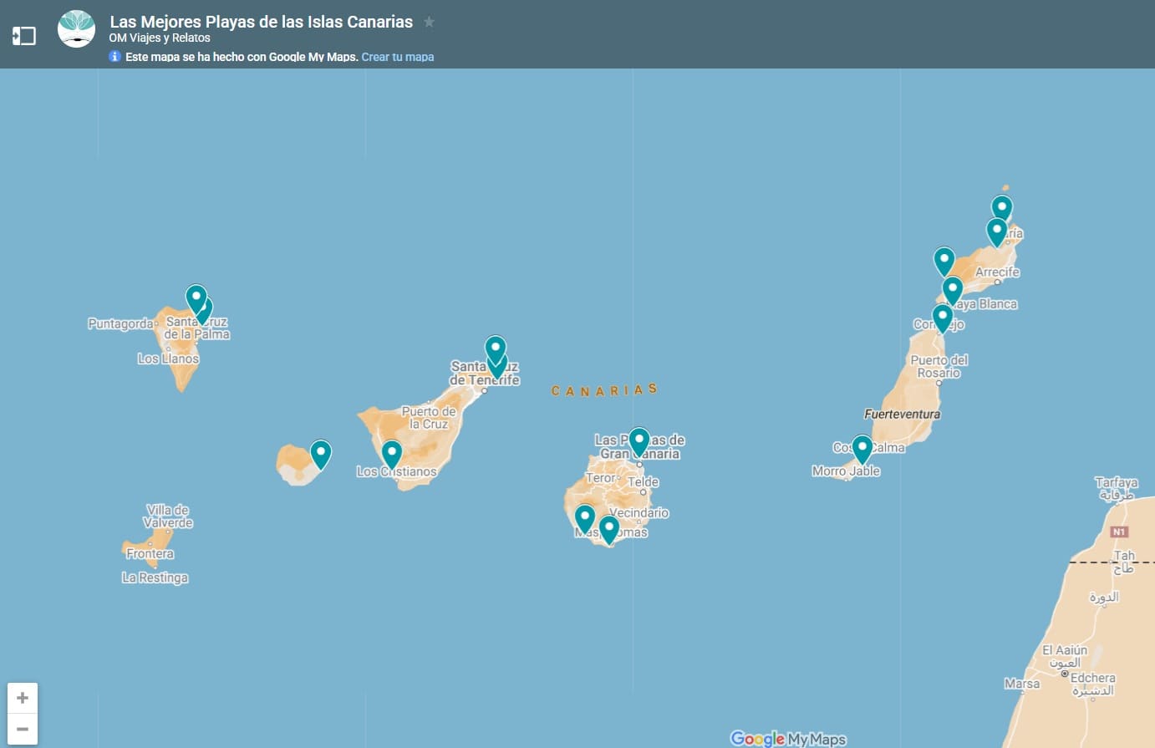The image size is (1155, 748).
Task: Click the 'Vecindario' label
Action: pos(639,512)
